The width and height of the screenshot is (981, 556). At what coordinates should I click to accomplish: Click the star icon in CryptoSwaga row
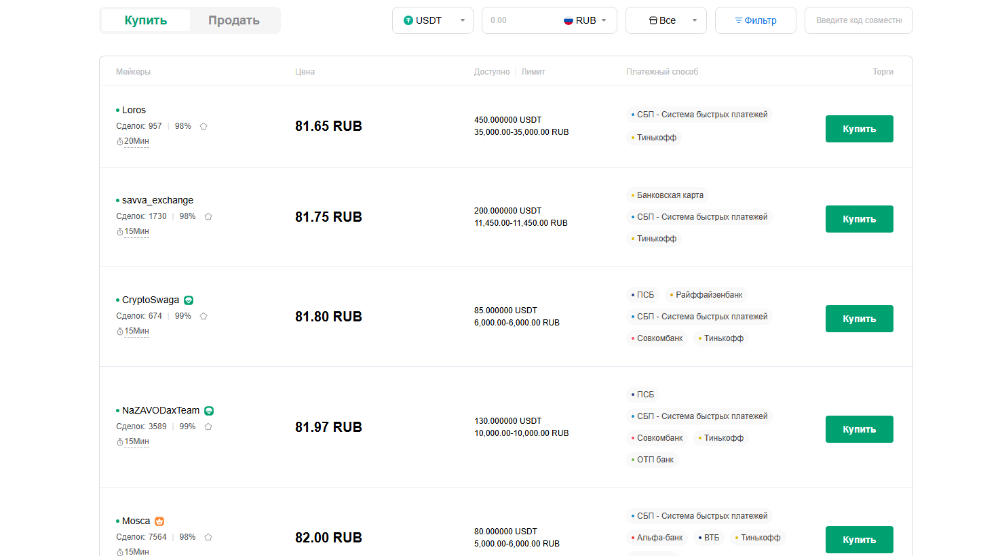(204, 316)
